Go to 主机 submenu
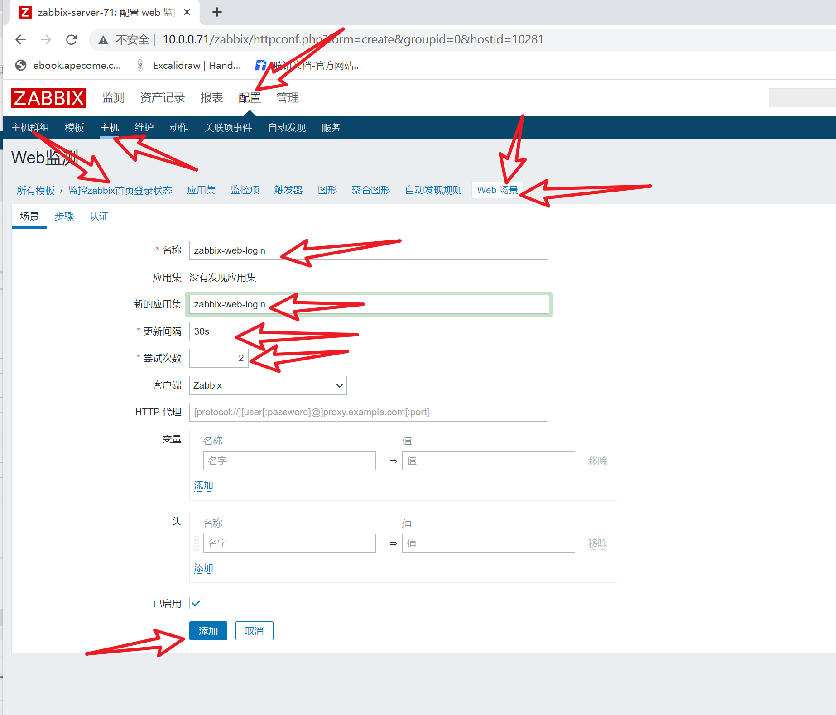 click(x=110, y=128)
